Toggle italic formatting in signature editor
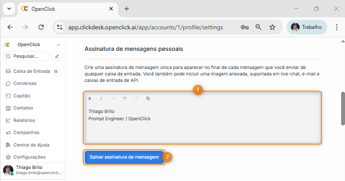 coord(102,99)
